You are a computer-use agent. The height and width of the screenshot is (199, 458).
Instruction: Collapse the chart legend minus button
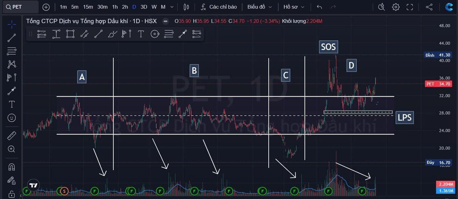pos(166,21)
